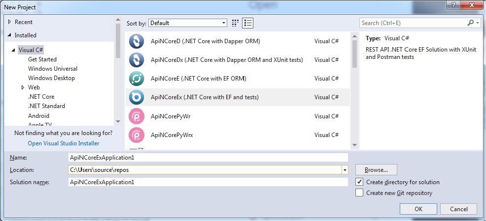486x221 pixels.
Task: Select .NET Core category
Action: click(x=41, y=97)
